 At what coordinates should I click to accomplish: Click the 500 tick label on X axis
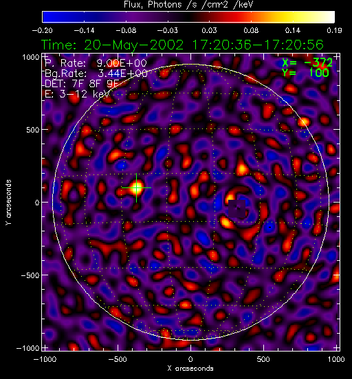(x=263, y=359)
